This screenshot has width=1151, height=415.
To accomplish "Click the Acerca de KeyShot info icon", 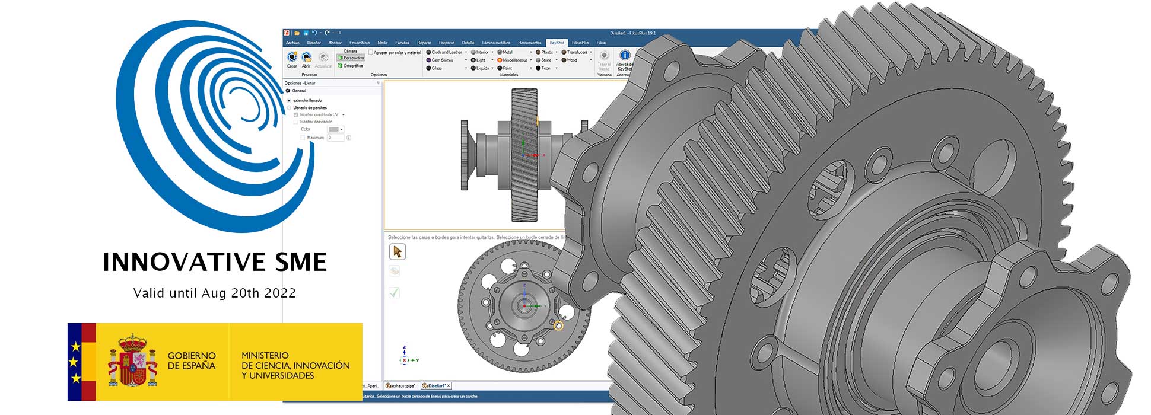I will click(625, 55).
